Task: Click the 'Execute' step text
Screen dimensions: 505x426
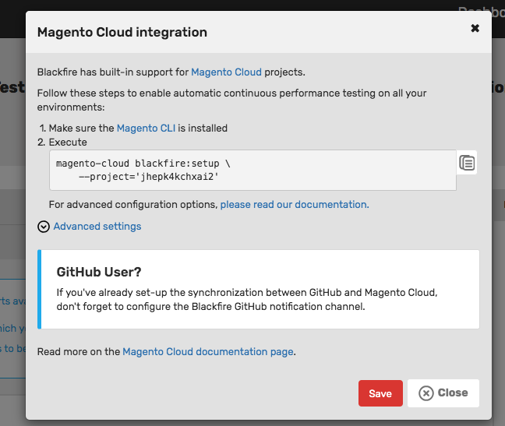Action: 68,143
